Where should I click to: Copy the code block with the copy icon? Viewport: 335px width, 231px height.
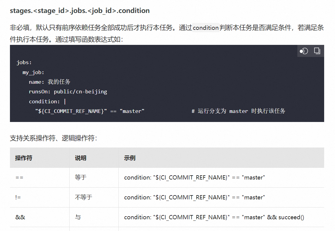(317, 51)
